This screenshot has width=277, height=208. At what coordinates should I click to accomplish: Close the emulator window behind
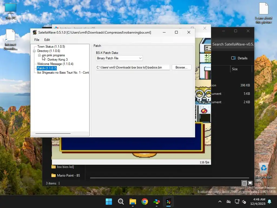[205, 28]
